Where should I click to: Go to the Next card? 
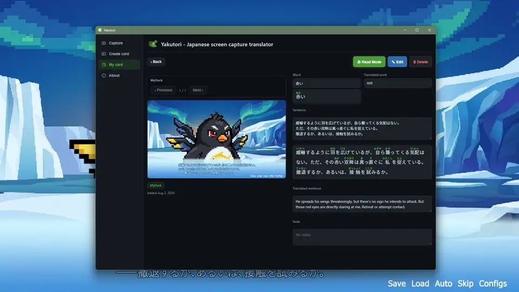tap(198, 90)
